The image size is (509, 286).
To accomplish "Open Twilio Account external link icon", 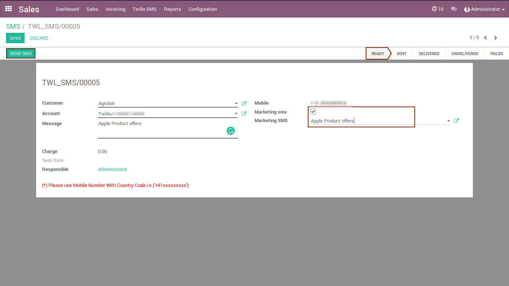I will pos(244,114).
